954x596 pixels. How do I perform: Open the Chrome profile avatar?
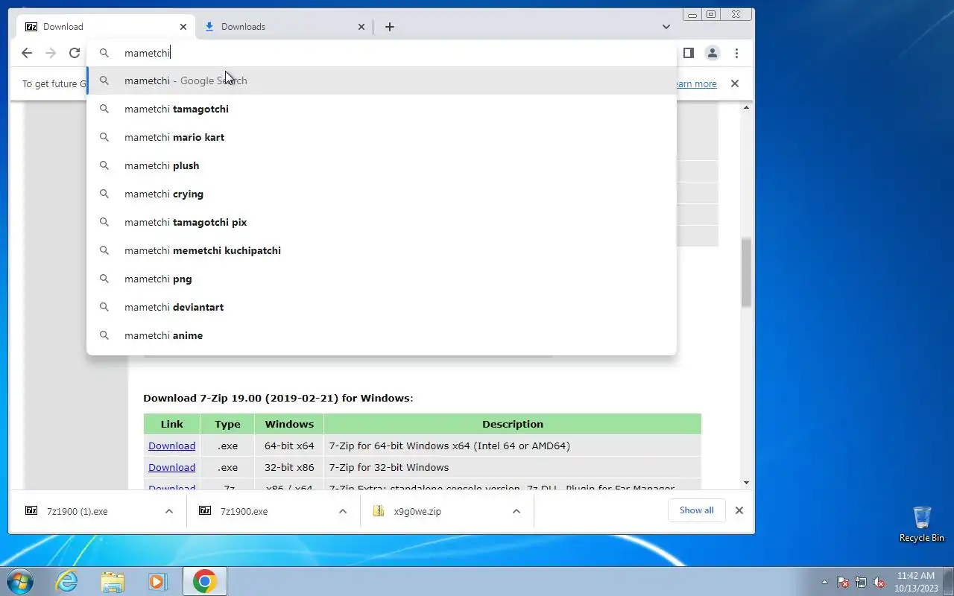(713, 53)
